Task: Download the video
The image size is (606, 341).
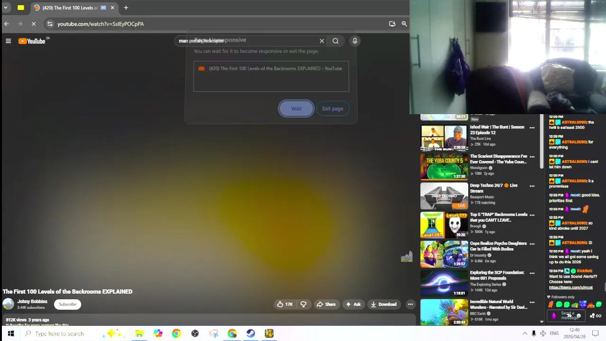Action: click(383, 305)
